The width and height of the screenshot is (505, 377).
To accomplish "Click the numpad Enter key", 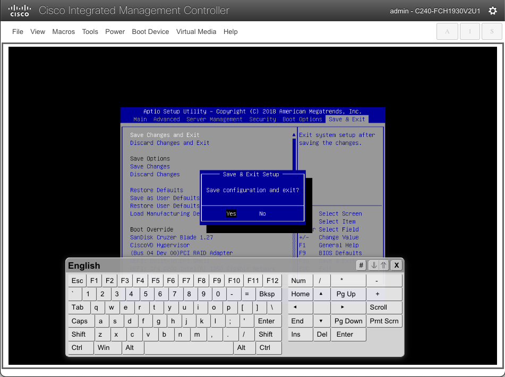I will point(348,334).
